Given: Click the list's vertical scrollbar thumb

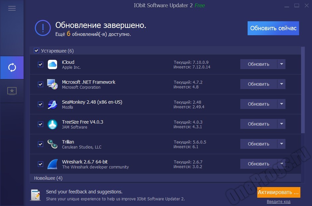Looking at the screenshot, I should pos(303,90).
